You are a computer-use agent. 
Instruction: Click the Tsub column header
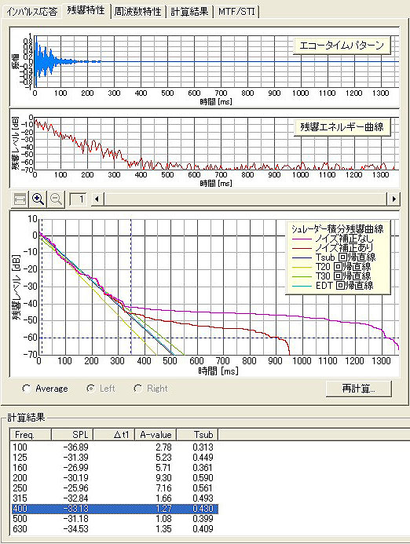tap(197, 435)
